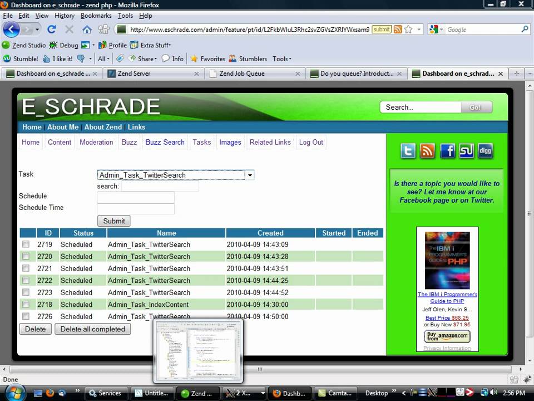
Task: Reload the page with the refresh icon
Action: [x=51, y=30]
